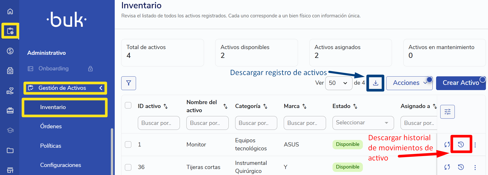488x175 pixels.
Task: Click reassign arrows icon for Tijeras cortas row
Action: 447,167
